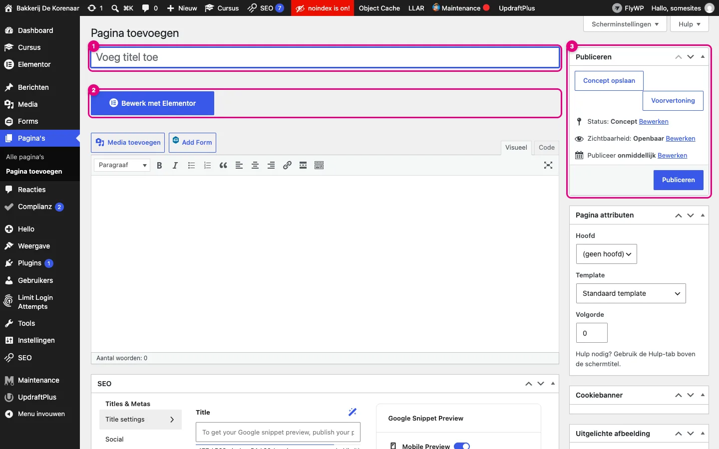Align text right
Viewport: 719px width, 449px height.
click(x=271, y=166)
